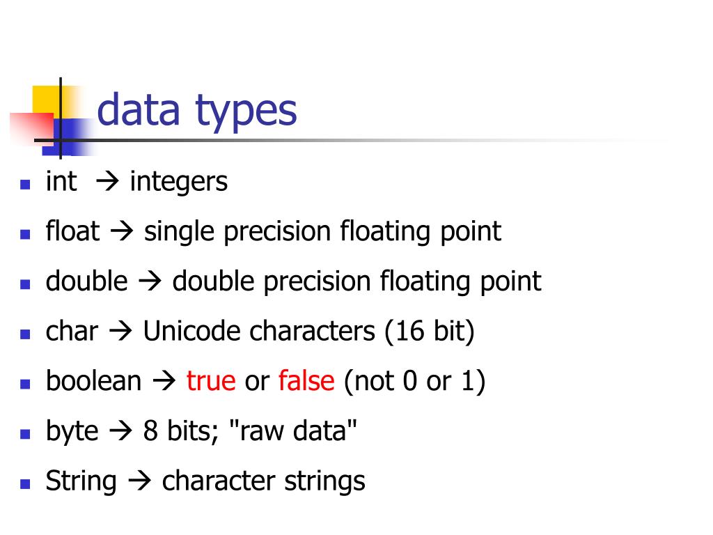Select the bullet marker beside 'int'
The width and height of the screenshot is (713, 535).
pyautogui.click(x=25, y=185)
